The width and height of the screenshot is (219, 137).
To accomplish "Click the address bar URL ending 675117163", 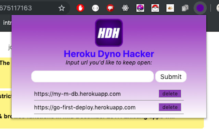I will [16, 8].
